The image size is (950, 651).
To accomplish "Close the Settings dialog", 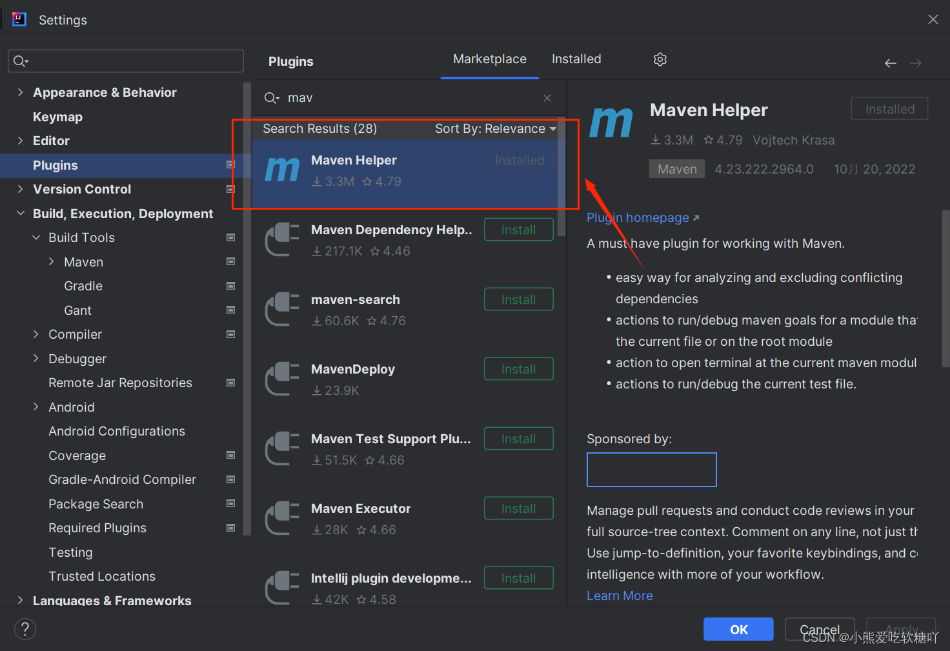I will pyautogui.click(x=933, y=19).
